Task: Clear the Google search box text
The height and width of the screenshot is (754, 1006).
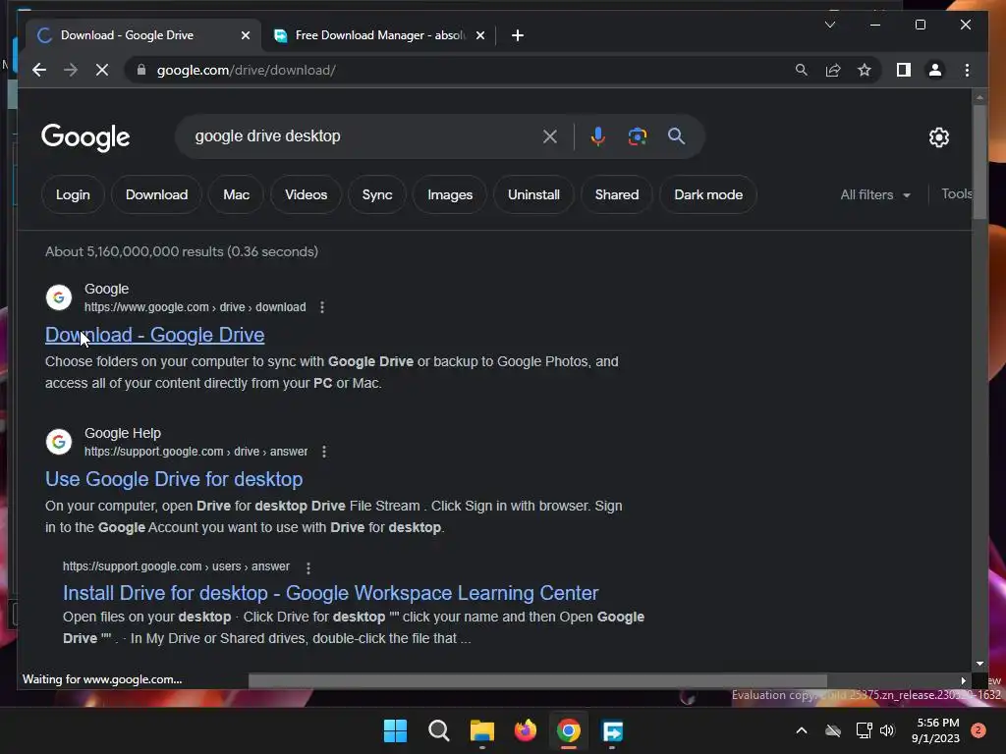Action: click(550, 135)
